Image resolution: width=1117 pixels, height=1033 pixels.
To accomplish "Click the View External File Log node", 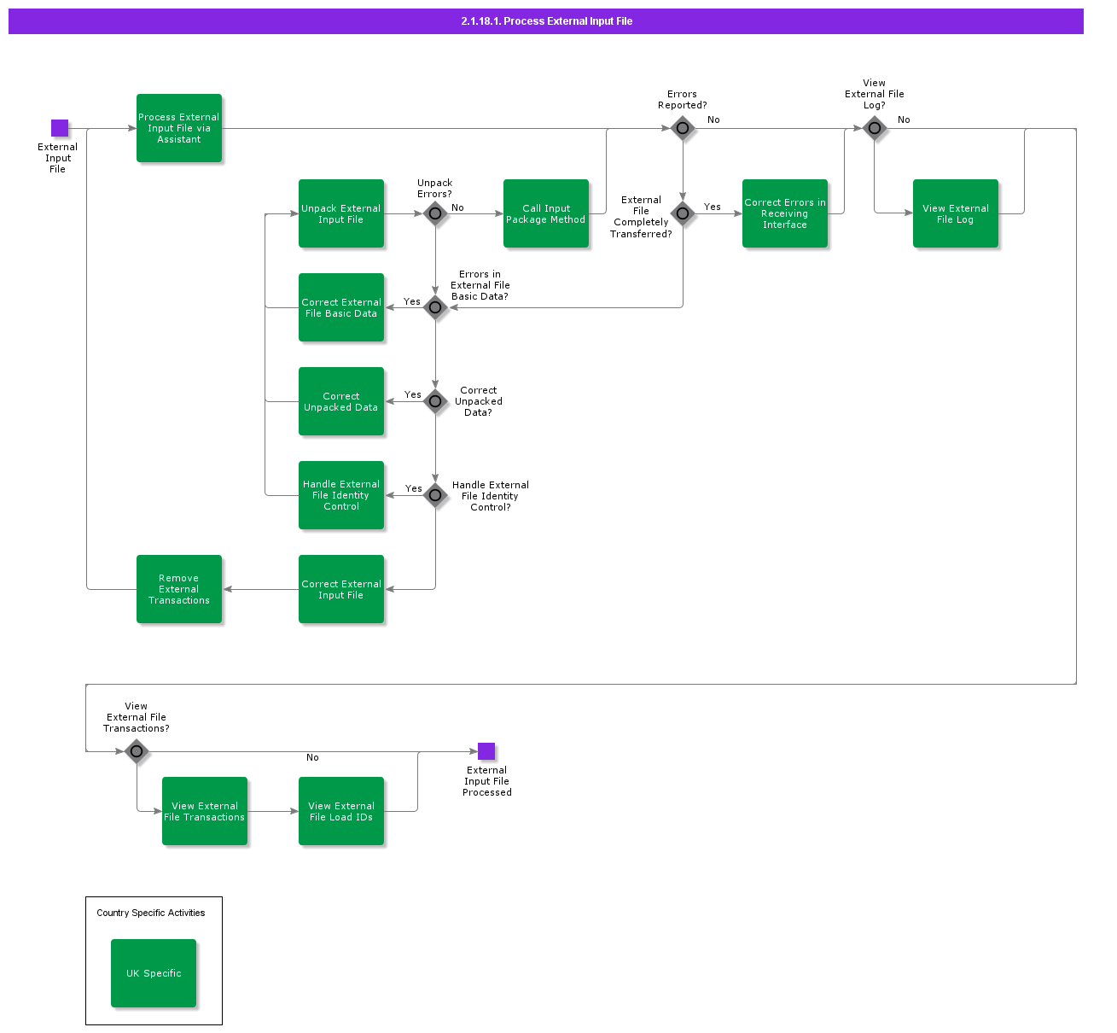I will [955, 213].
